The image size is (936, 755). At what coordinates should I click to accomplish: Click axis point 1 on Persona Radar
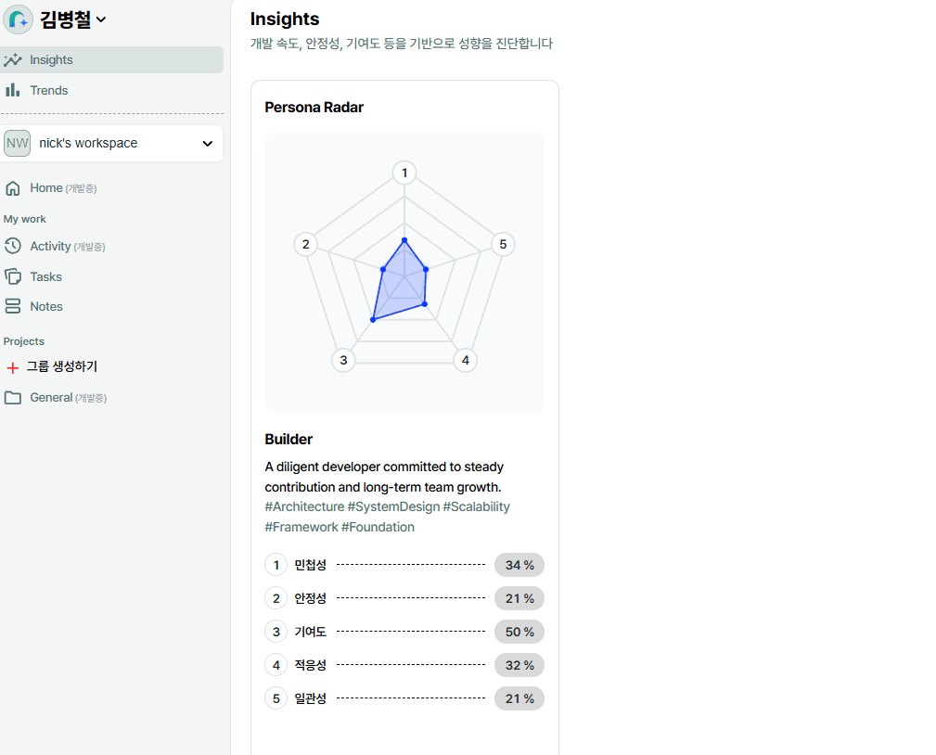point(404,173)
